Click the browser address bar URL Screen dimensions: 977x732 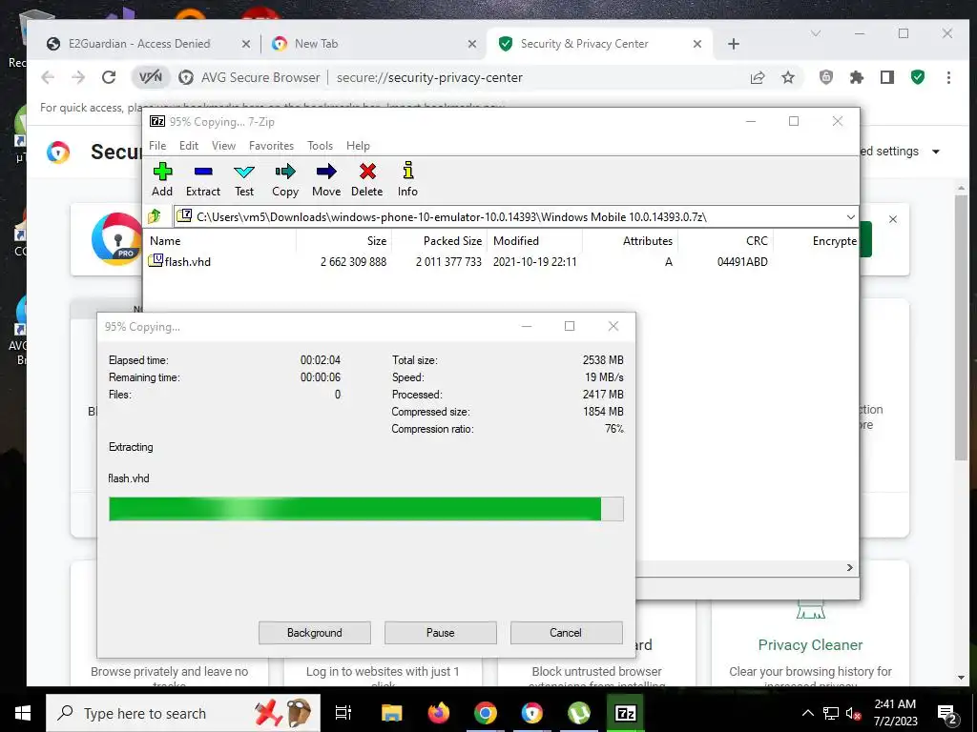pos(429,77)
